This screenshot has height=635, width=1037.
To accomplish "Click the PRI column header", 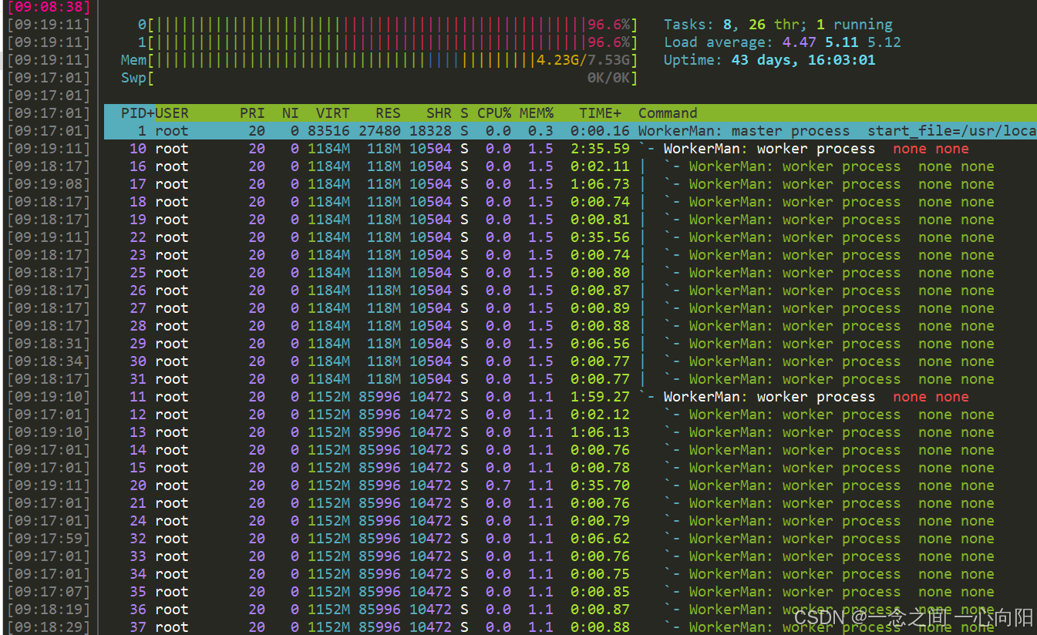I will pos(252,113).
